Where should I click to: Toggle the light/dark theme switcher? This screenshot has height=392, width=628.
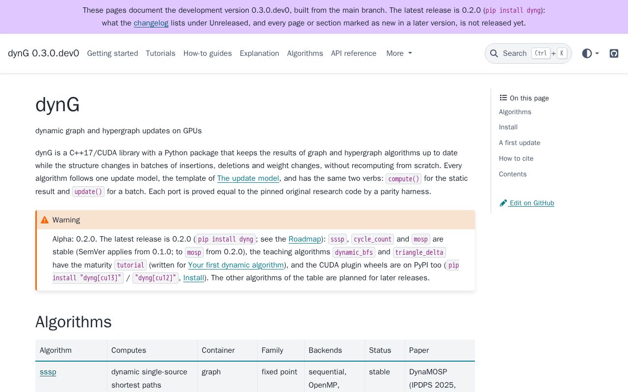tap(590, 53)
